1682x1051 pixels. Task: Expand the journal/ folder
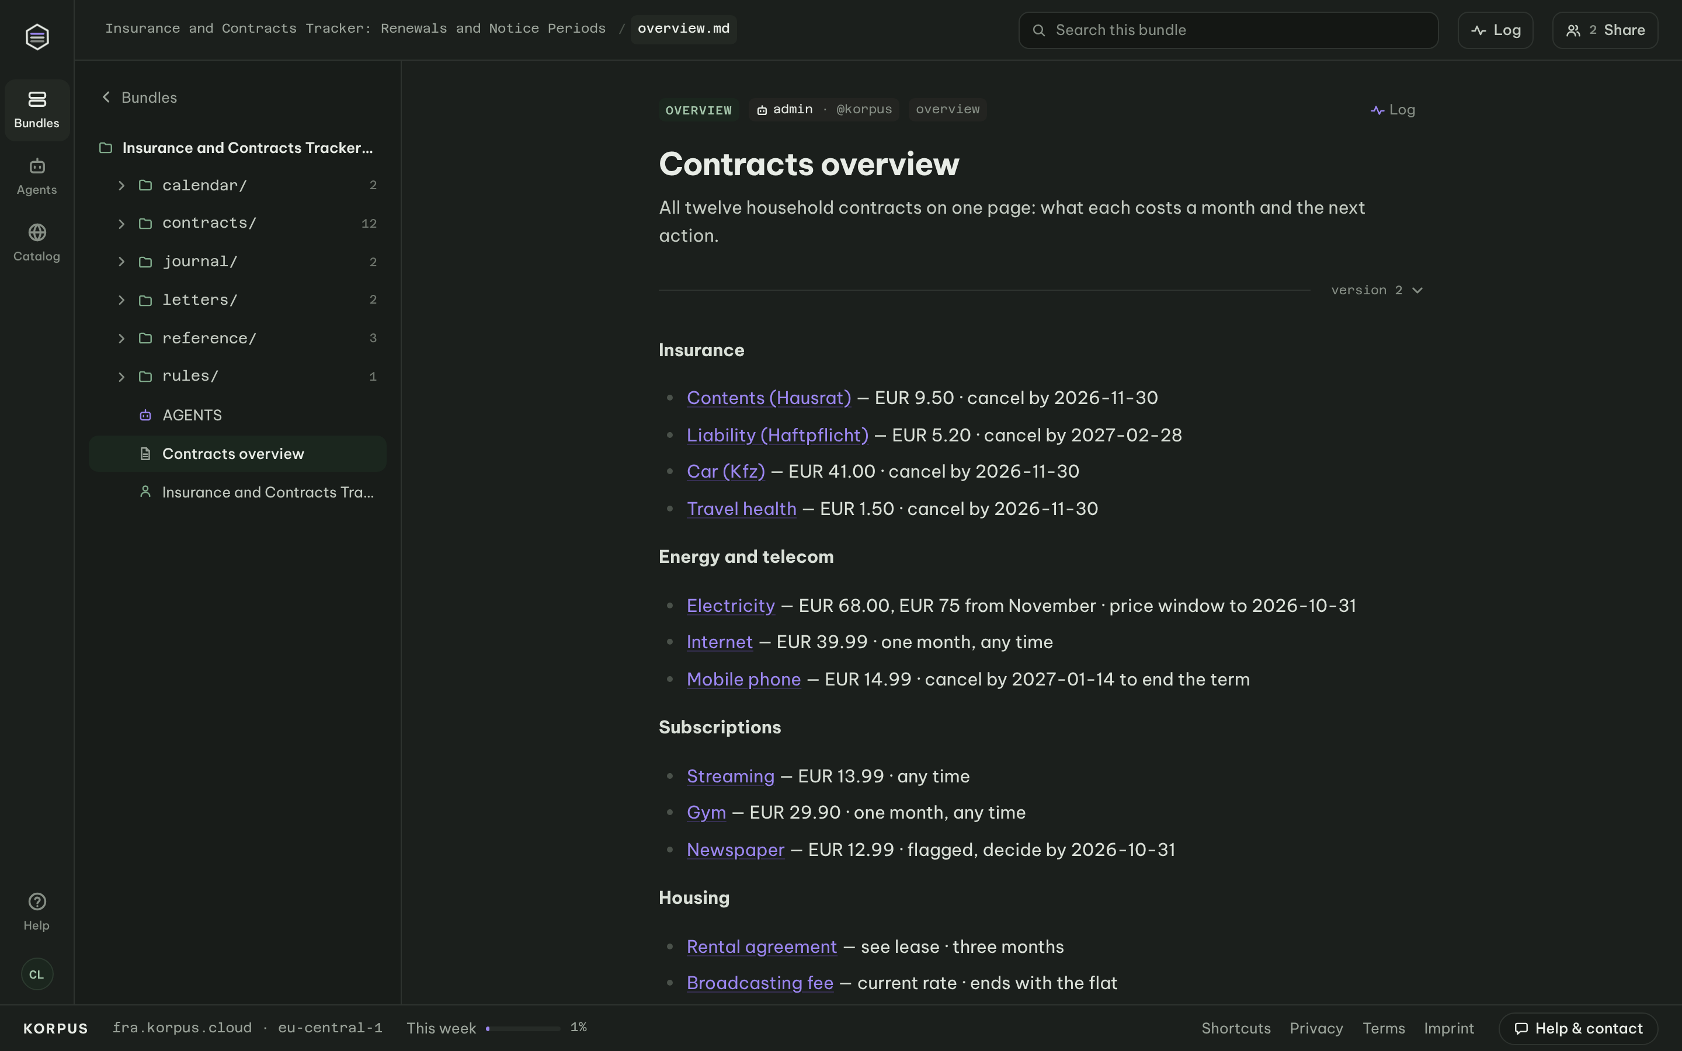coord(121,262)
